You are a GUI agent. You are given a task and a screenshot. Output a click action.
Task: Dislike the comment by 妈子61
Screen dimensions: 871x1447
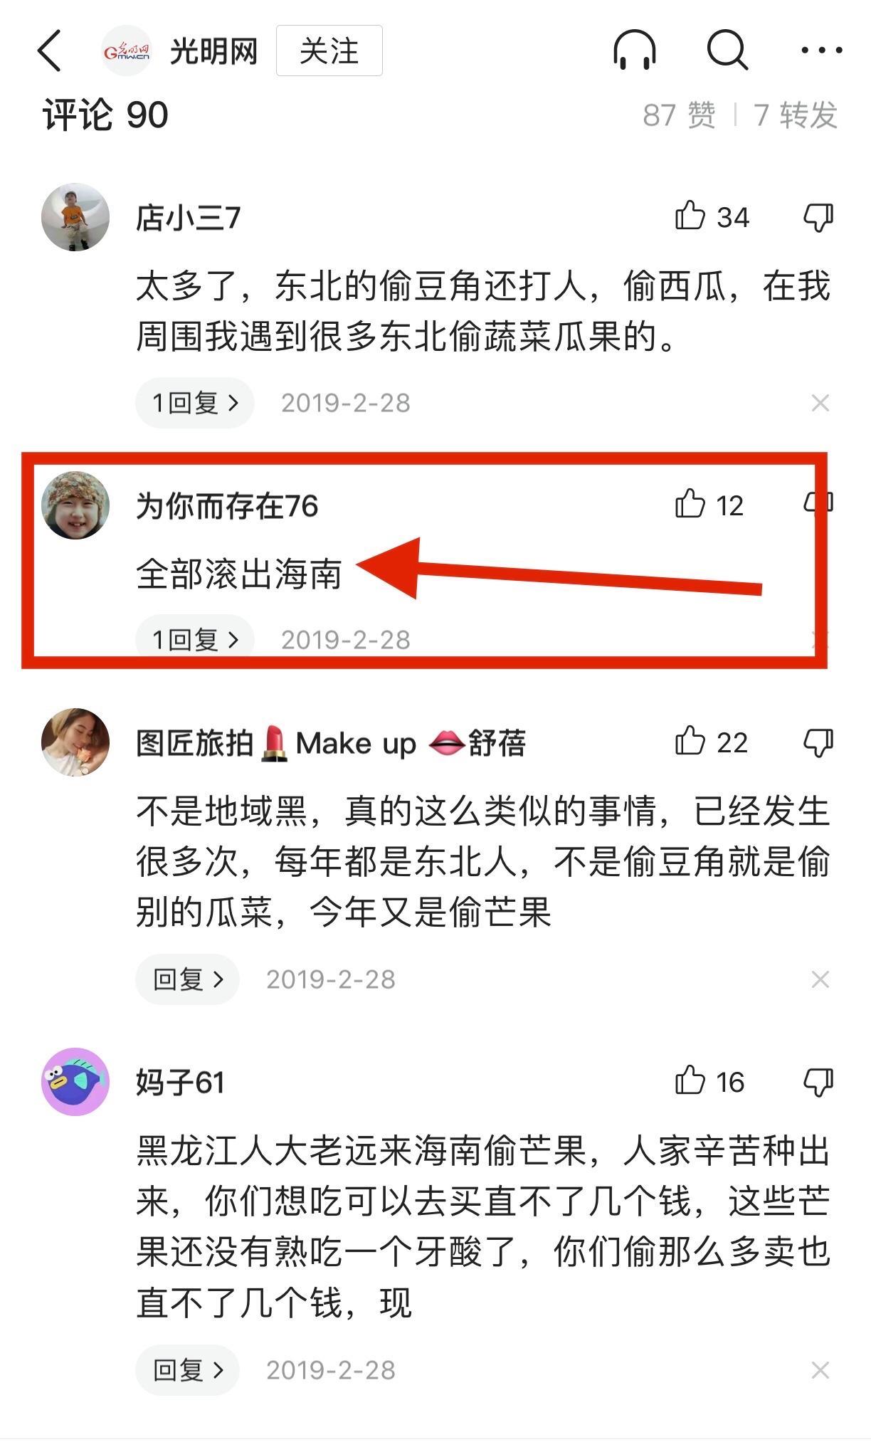tap(818, 1083)
